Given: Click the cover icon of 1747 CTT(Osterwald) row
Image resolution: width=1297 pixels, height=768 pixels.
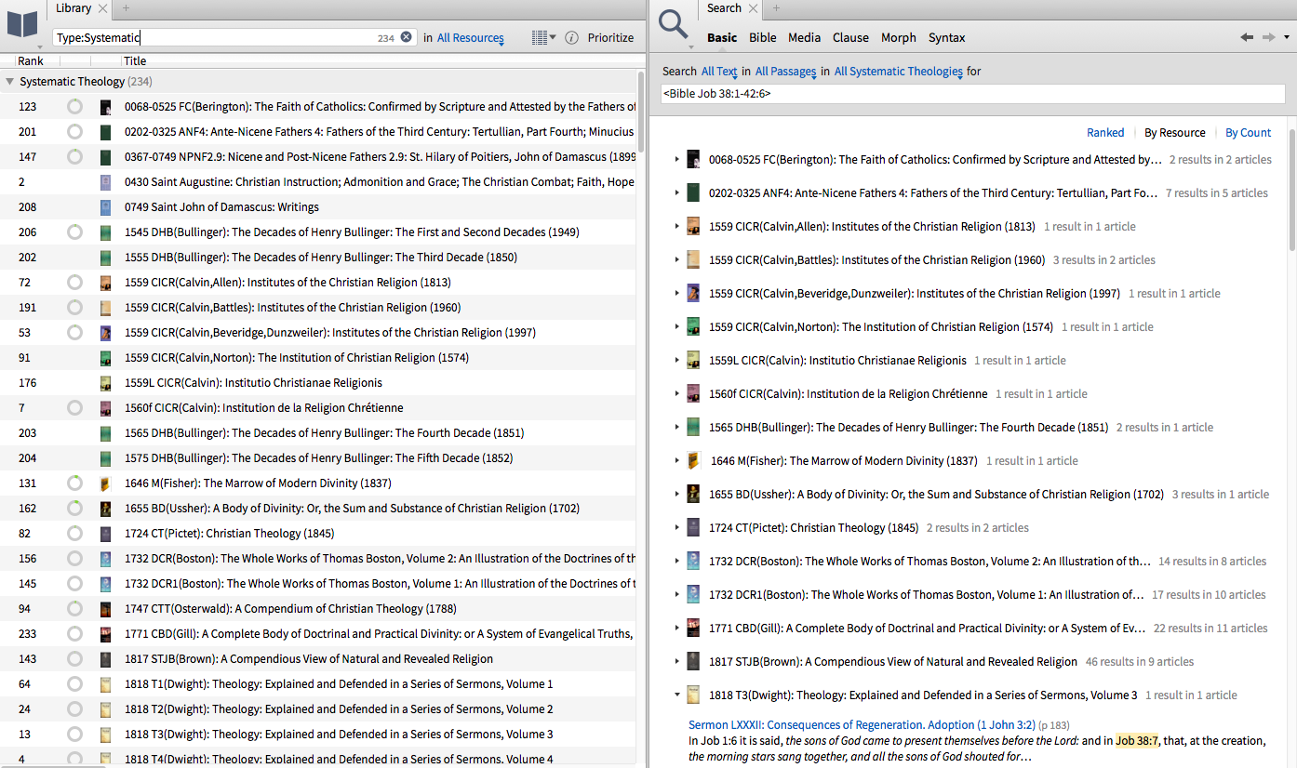Looking at the screenshot, I should 106,609.
